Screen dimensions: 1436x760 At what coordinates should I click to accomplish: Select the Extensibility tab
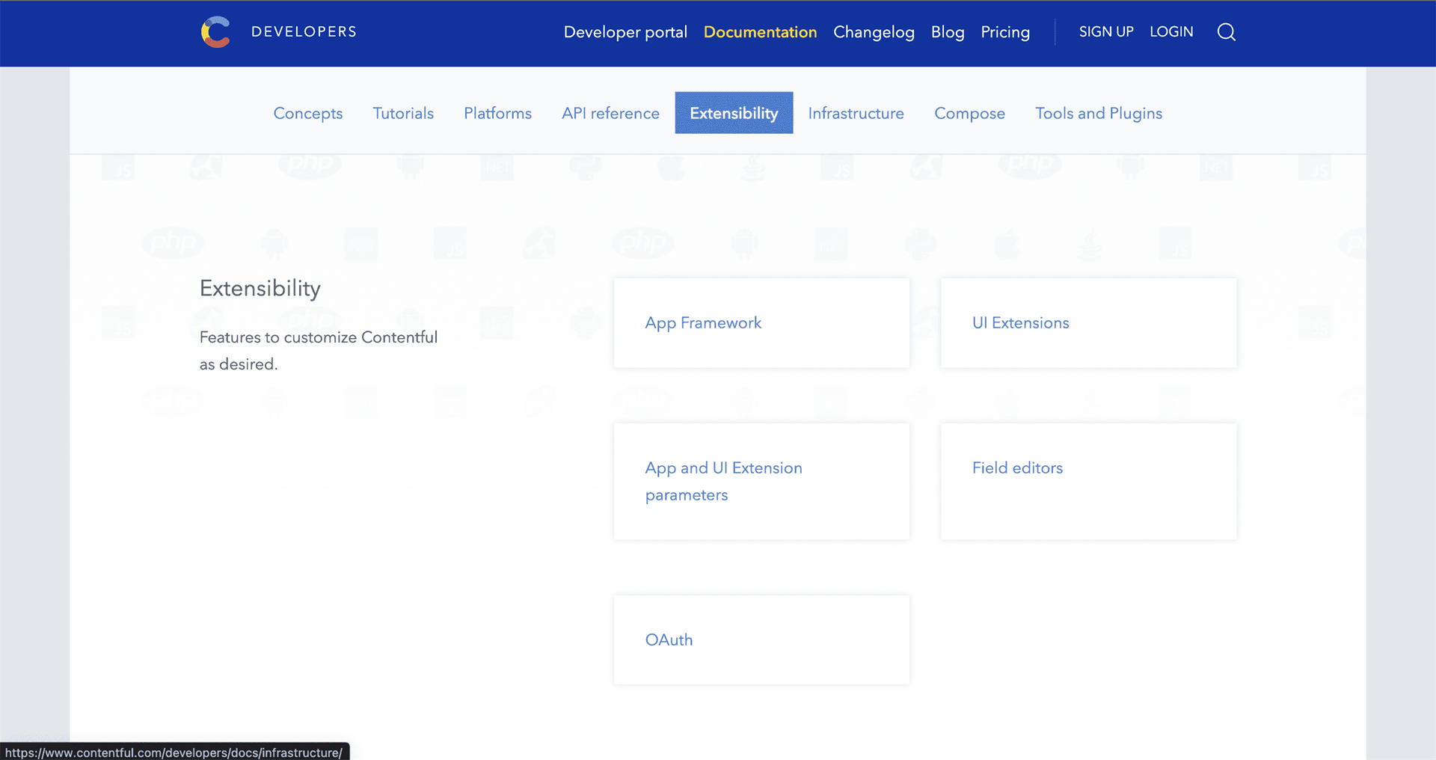[x=733, y=113]
